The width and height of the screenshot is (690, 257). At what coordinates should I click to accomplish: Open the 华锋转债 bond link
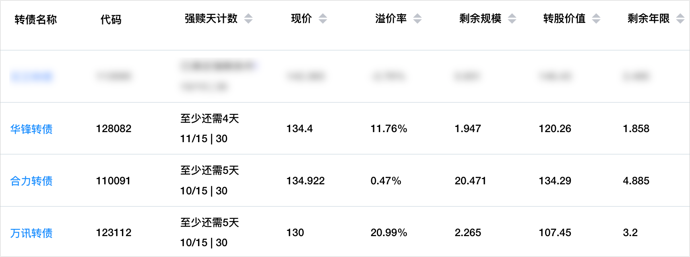[x=31, y=129]
